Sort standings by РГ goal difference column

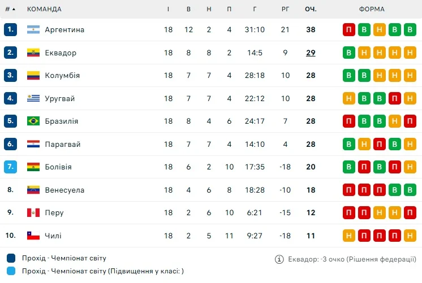285,9
